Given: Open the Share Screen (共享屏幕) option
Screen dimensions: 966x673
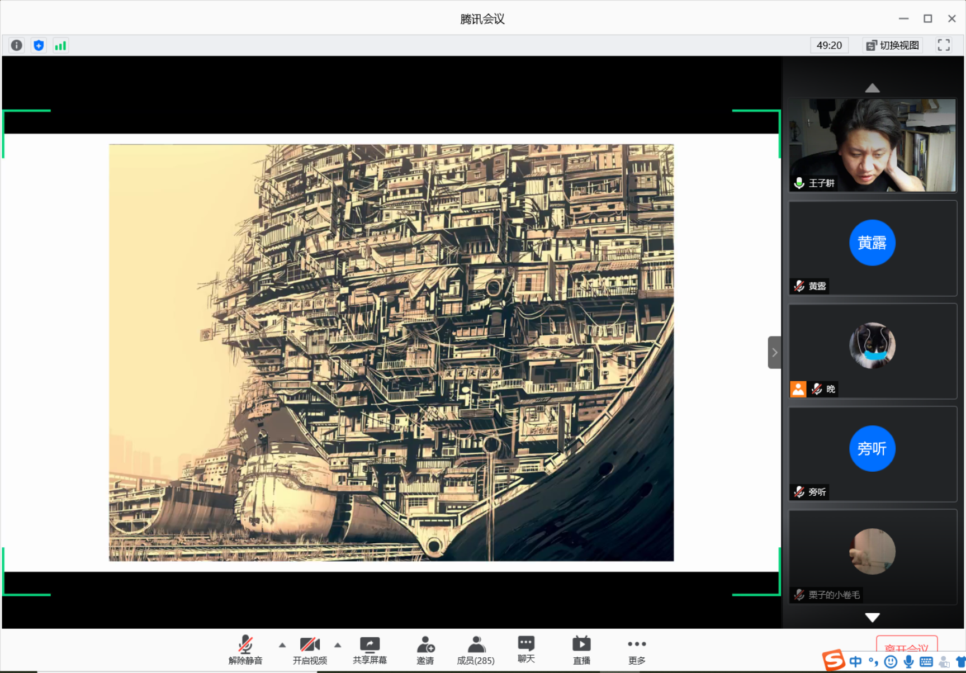Looking at the screenshot, I should pyautogui.click(x=370, y=651).
